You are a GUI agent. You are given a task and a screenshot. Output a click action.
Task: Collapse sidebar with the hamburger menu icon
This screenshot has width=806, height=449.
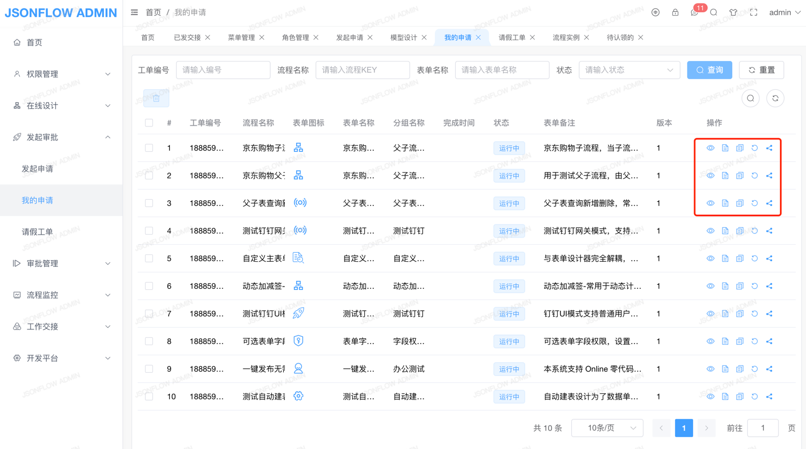[134, 12]
